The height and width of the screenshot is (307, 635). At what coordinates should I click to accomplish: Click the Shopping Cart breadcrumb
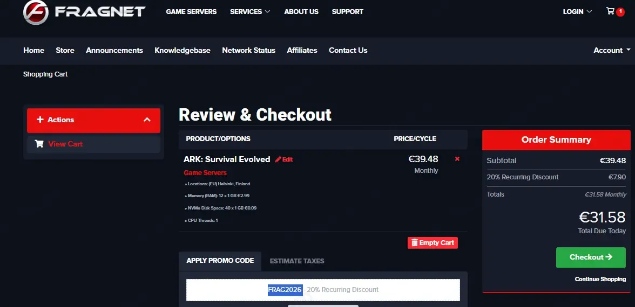pos(45,74)
